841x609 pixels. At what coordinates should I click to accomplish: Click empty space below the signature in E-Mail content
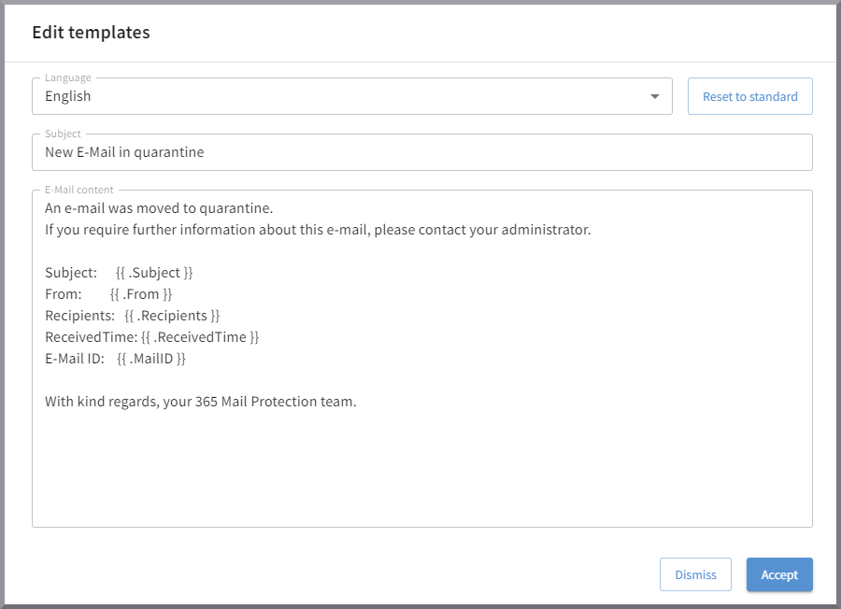tap(420, 472)
